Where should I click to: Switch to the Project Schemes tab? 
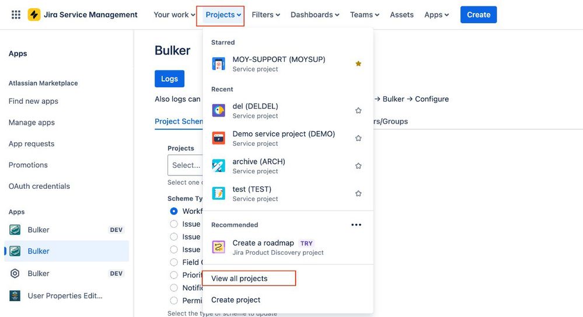[x=179, y=121]
